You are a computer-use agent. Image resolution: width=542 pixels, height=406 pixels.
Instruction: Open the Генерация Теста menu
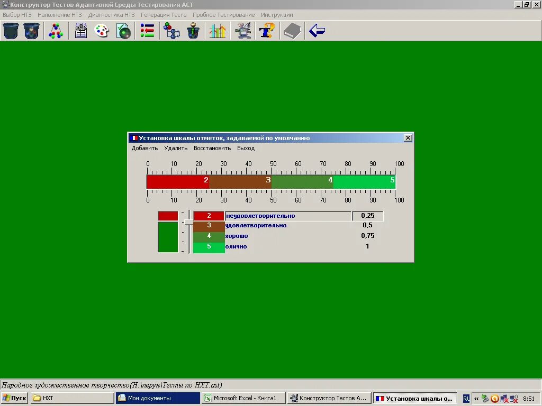point(164,15)
